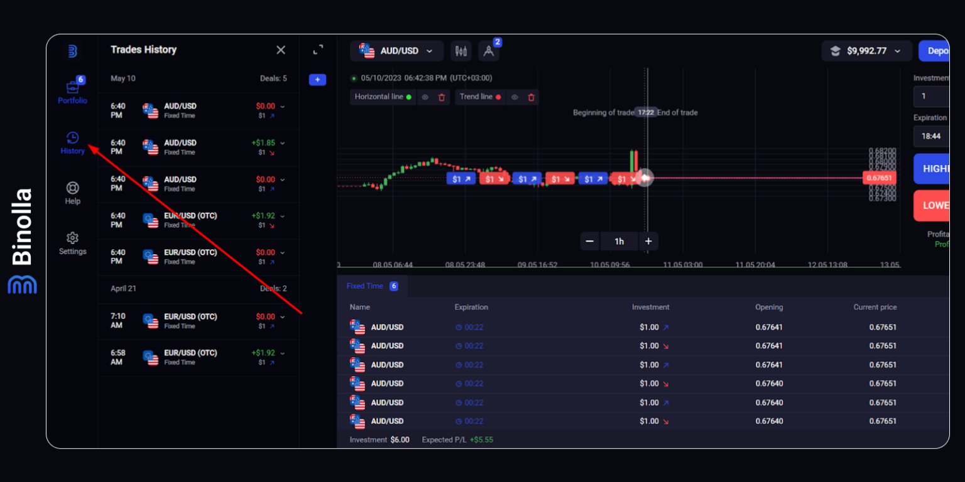
Task: Open the AUD/USD asset dropdown
Action: [397, 51]
